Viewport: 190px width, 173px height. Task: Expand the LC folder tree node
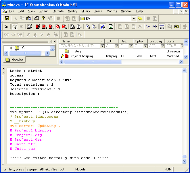[x=11, y=48]
